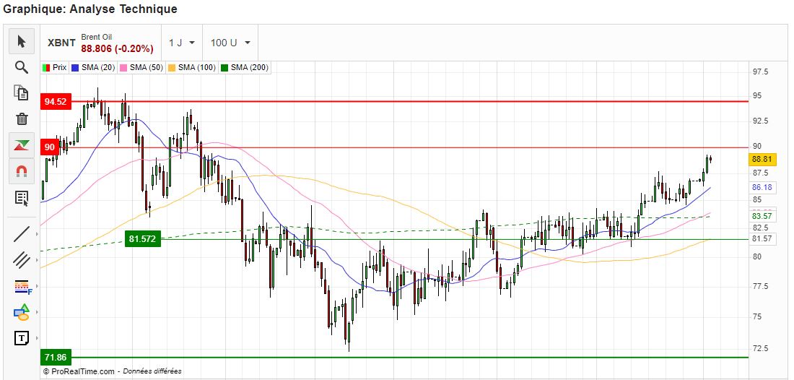
Task: Select the Fibonacci retracement tool
Action: click(22, 286)
